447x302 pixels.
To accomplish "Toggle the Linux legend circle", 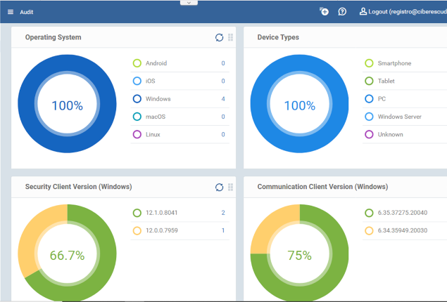I will coord(137,134).
